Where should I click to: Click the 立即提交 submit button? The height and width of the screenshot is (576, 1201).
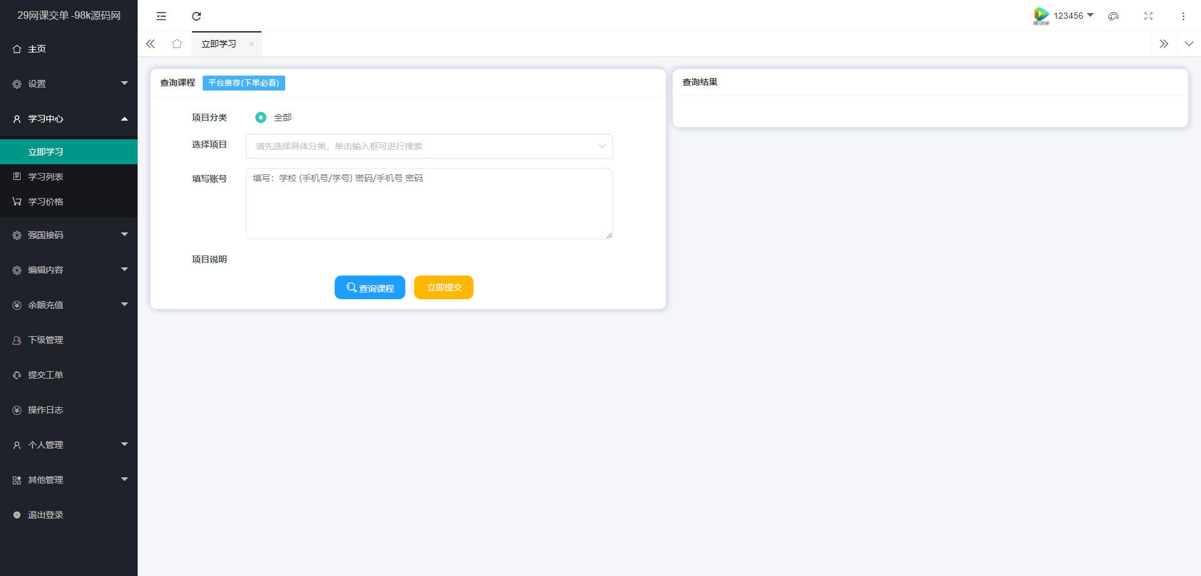pyautogui.click(x=443, y=287)
